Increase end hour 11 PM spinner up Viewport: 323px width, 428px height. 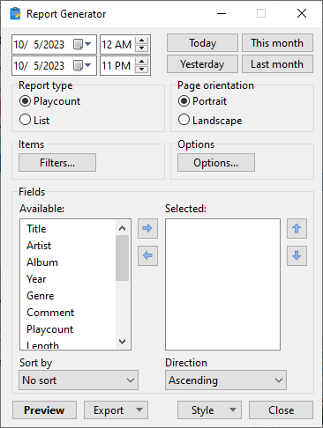click(142, 62)
